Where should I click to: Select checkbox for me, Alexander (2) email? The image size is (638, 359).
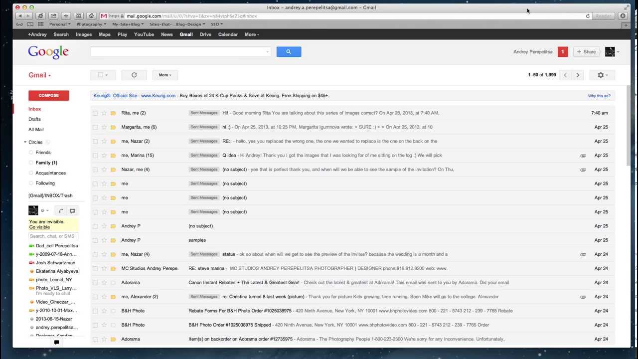(x=95, y=297)
